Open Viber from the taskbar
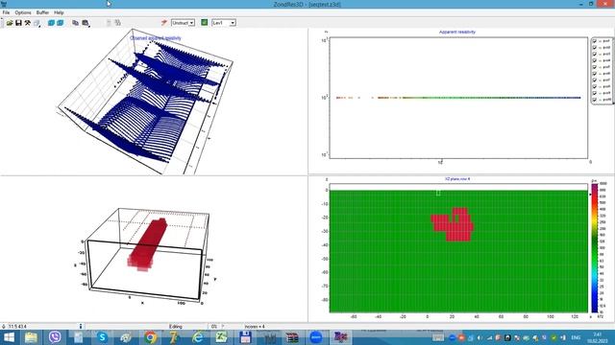This screenshot has height=345, width=615. click(55, 337)
